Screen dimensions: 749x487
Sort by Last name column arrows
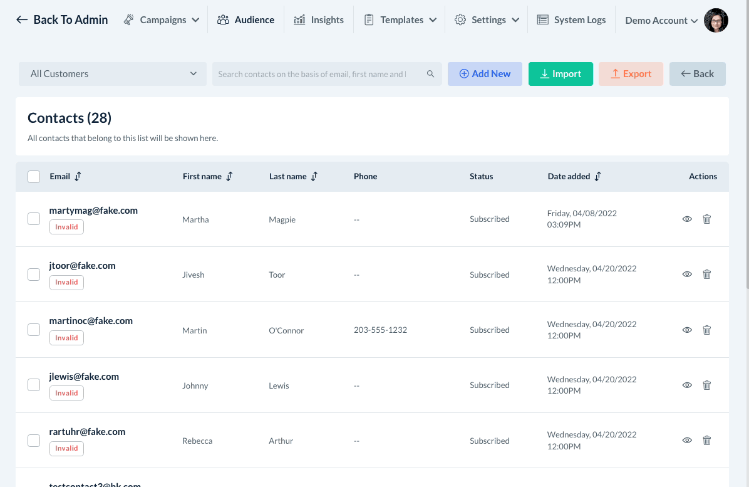(x=314, y=176)
